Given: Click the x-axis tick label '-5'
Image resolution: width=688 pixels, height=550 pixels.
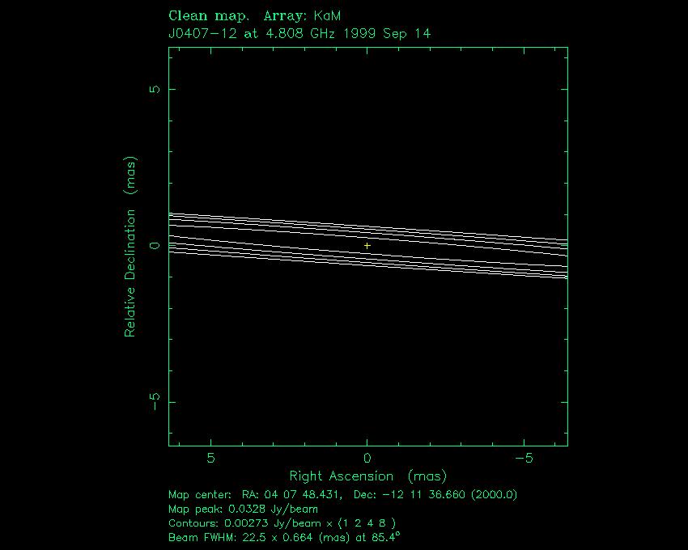Looking at the screenshot, I should 524,459.
